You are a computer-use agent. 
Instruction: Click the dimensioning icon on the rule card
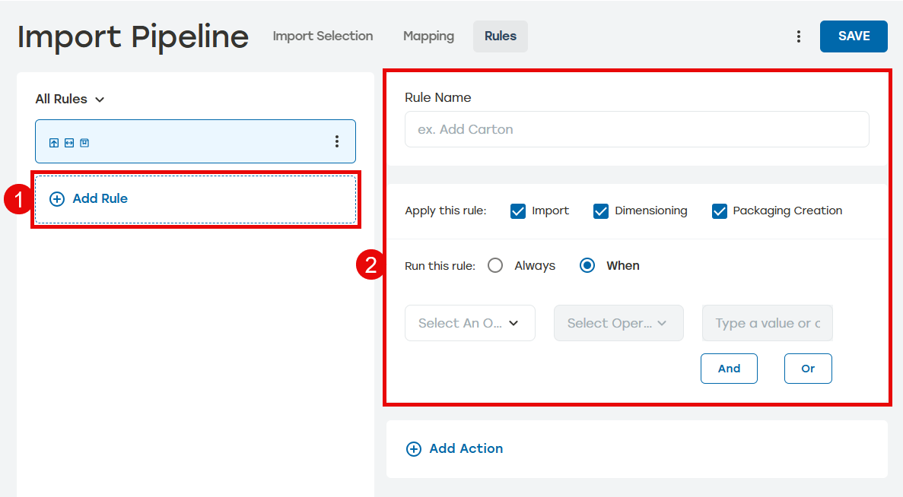pos(69,143)
